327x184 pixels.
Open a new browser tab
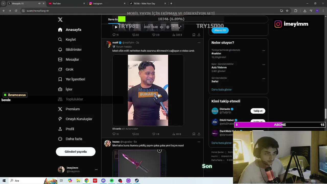click(171, 4)
